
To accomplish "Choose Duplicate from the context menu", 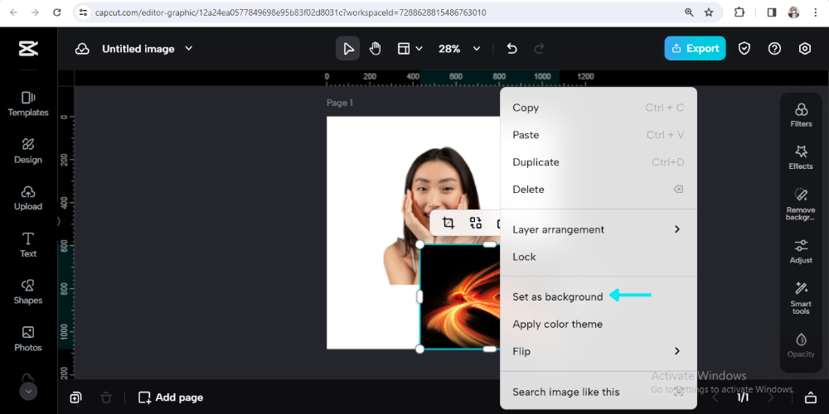I will click(598, 162).
